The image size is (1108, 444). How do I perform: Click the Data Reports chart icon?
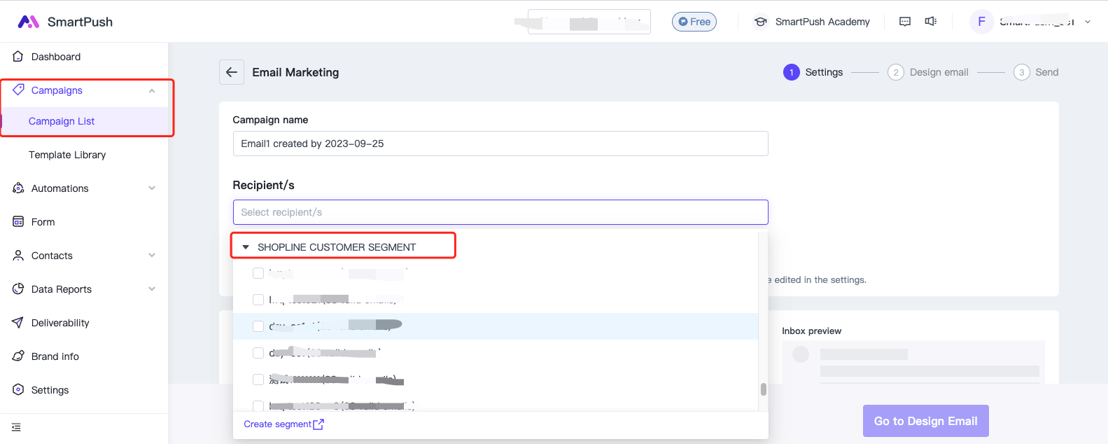pos(18,289)
